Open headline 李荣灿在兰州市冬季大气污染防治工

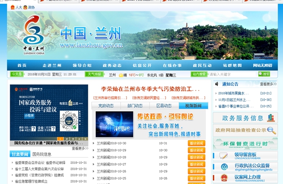(150, 89)
